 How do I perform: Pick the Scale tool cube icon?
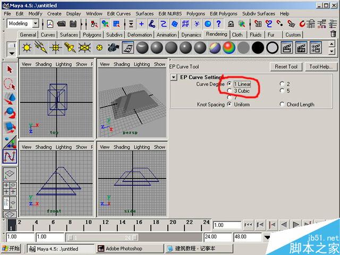10,127
